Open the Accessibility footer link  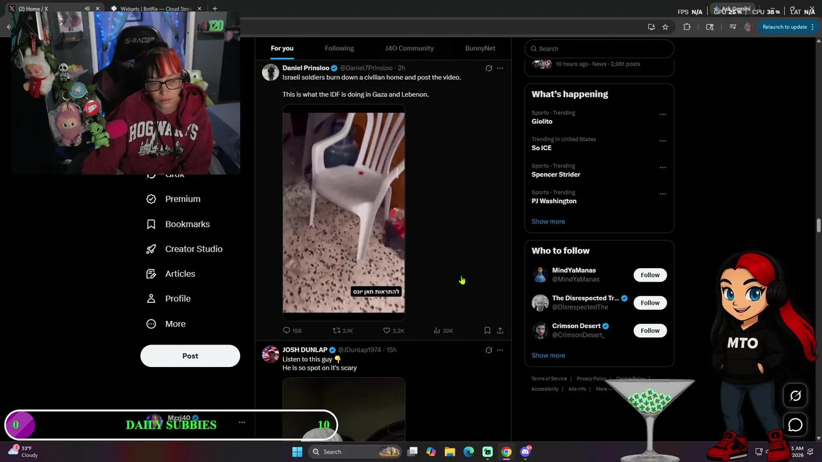tap(545, 389)
